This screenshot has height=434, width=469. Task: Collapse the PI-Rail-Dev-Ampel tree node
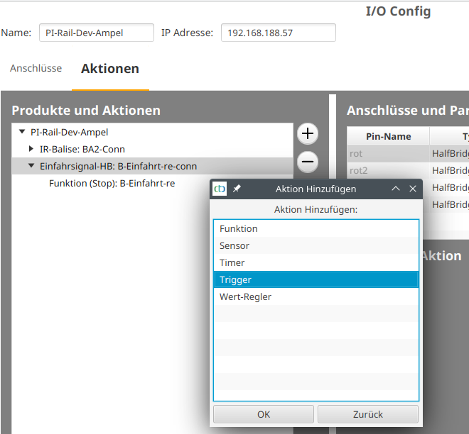click(x=22, y=132)
